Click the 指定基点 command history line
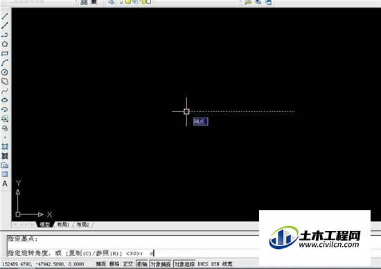 [x=22, y=239]
